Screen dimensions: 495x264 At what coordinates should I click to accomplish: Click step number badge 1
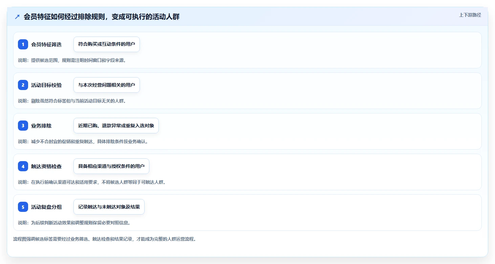[23, 44]
